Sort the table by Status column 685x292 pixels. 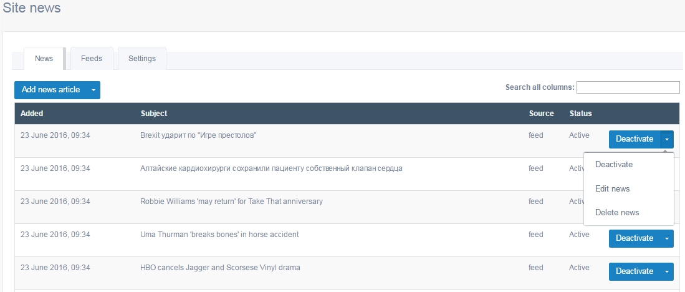pyautogui.click(x=580, y=114)
